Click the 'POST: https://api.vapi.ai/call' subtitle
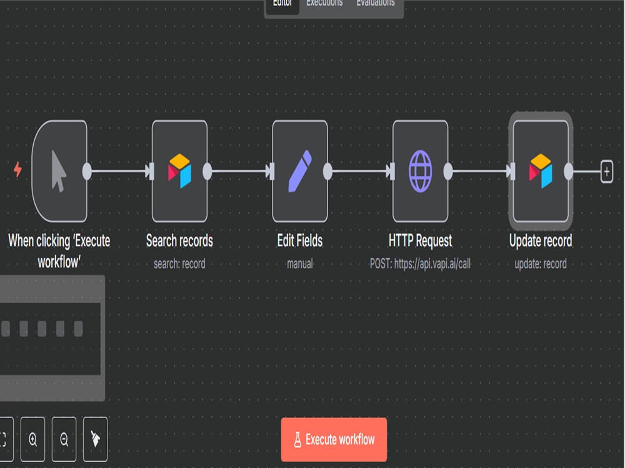The width and height of the screenshot is (625, 468). pos(420,263)
